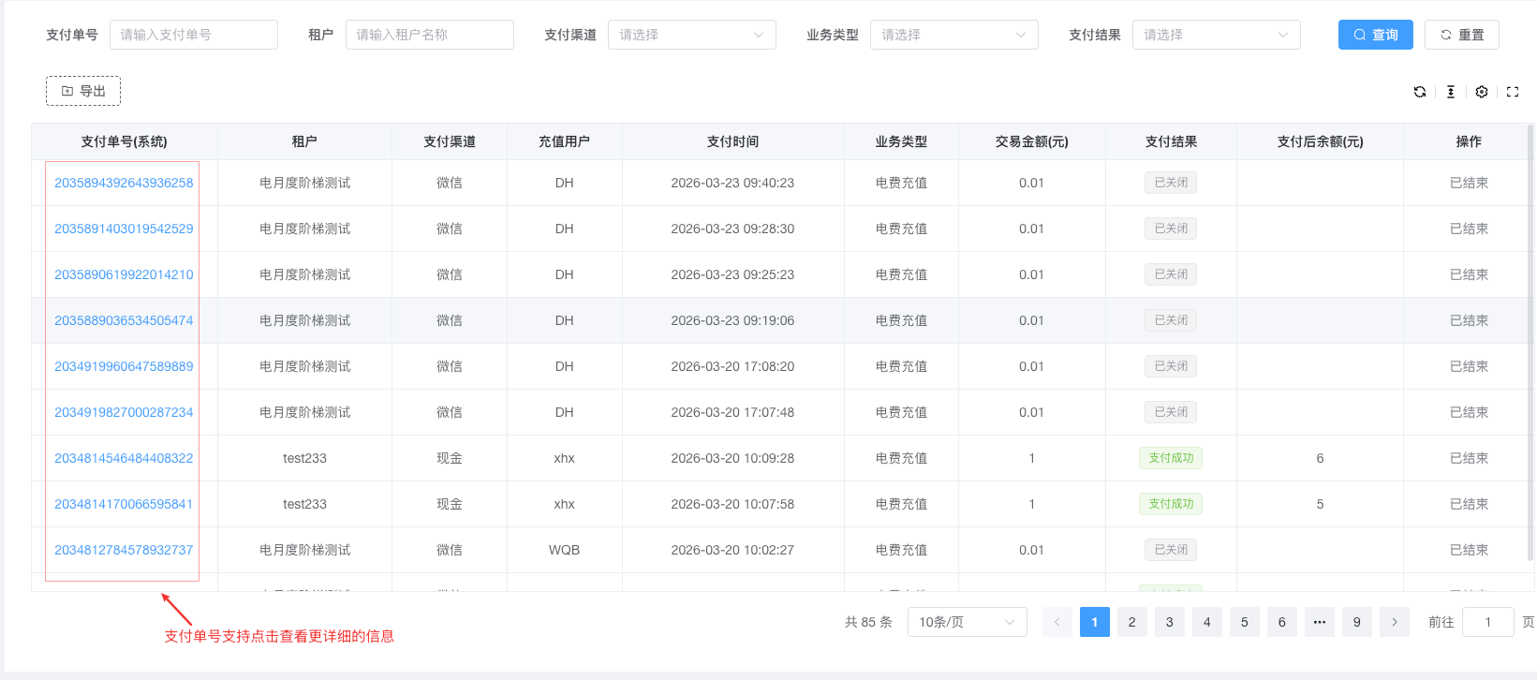Focus the 租户 name input field
The width and height of the screenshot is (1537, 680).
click(430, 35)
